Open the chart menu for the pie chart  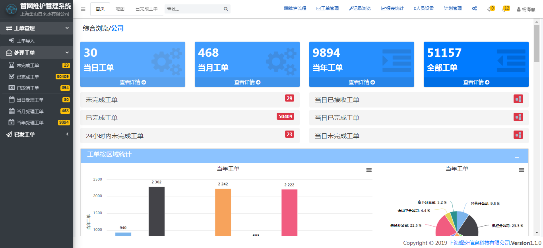(x=522, y=170)
